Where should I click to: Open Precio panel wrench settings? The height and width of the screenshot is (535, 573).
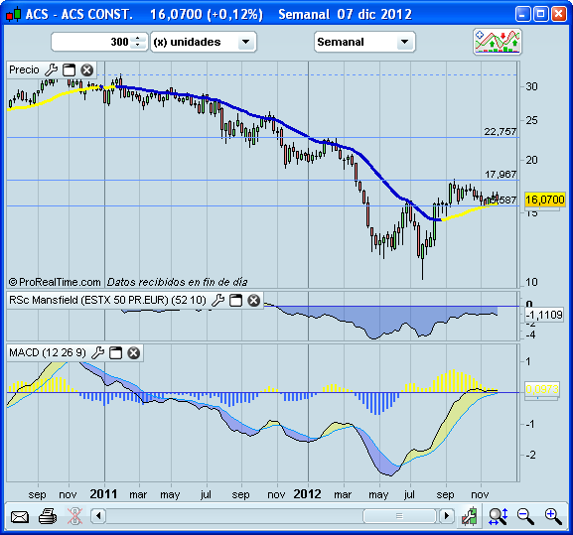[x=52, y=69]
